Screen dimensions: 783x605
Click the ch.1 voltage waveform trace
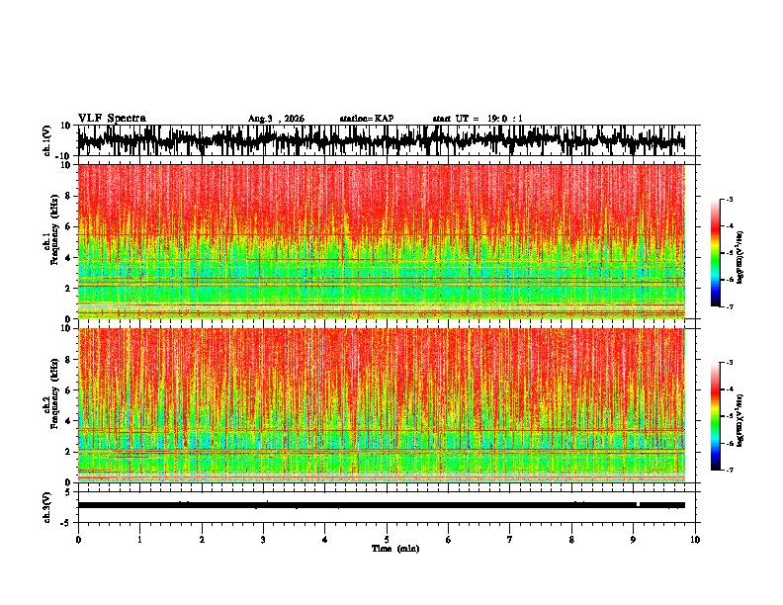click(381, 140)
